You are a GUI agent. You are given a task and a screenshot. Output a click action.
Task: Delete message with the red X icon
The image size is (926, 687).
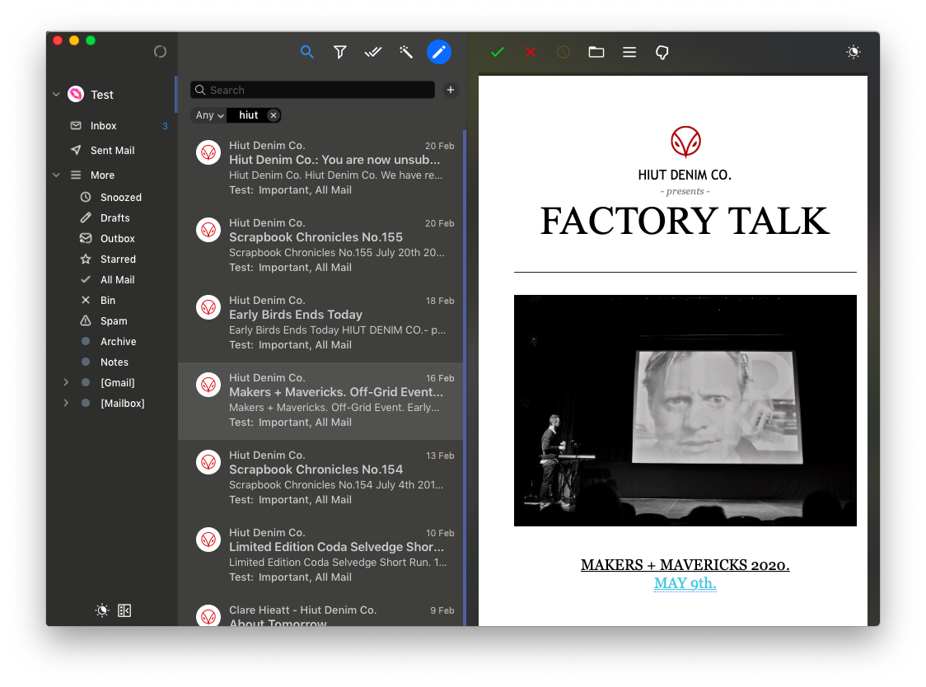pos(531,52)
